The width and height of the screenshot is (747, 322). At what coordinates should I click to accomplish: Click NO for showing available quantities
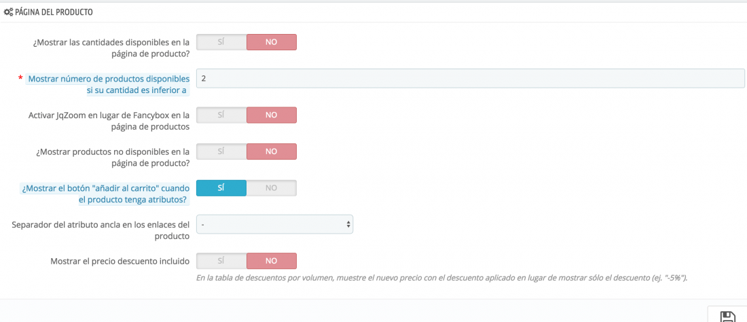click(x=272, y=42)
